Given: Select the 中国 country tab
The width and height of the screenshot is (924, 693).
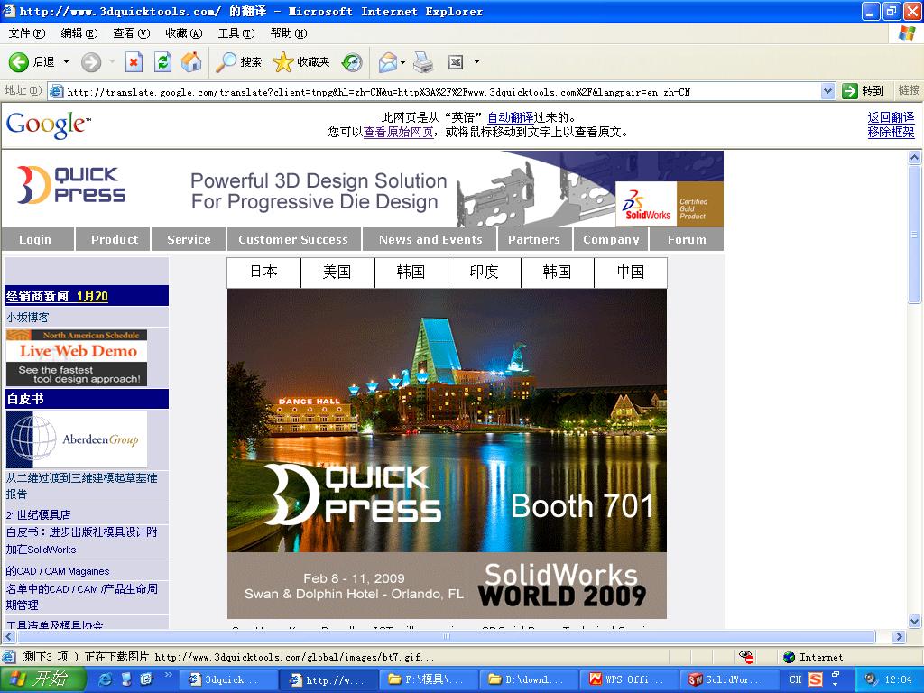Looking at the screenshot, I should [631, 272].
